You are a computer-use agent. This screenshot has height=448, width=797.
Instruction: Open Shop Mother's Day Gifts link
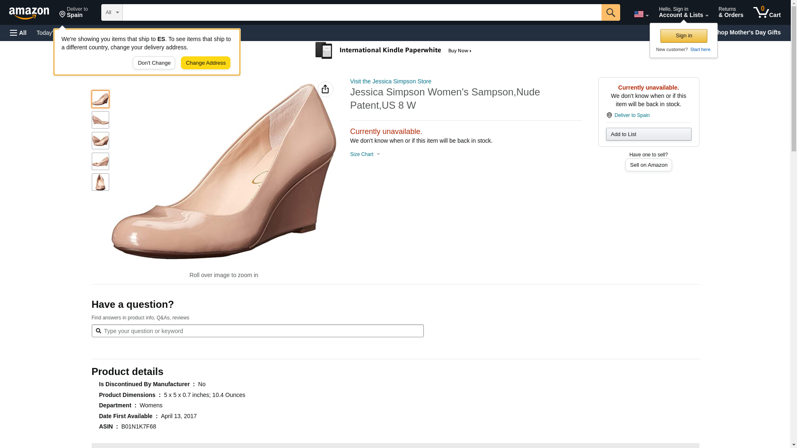click(x=751, y=32)
